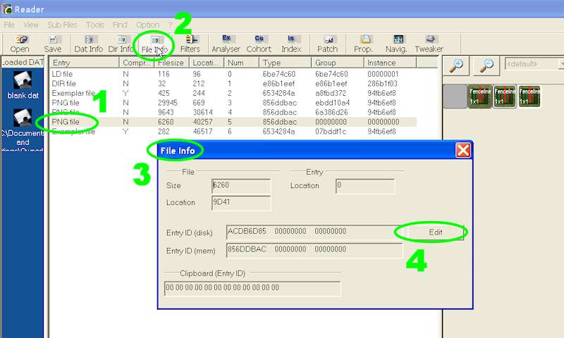Screen dimensions: 564x338
Task: Open the View menu
Action: [x=31, y=25]
